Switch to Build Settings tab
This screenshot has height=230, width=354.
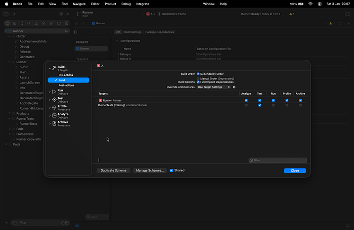(132, 32)
